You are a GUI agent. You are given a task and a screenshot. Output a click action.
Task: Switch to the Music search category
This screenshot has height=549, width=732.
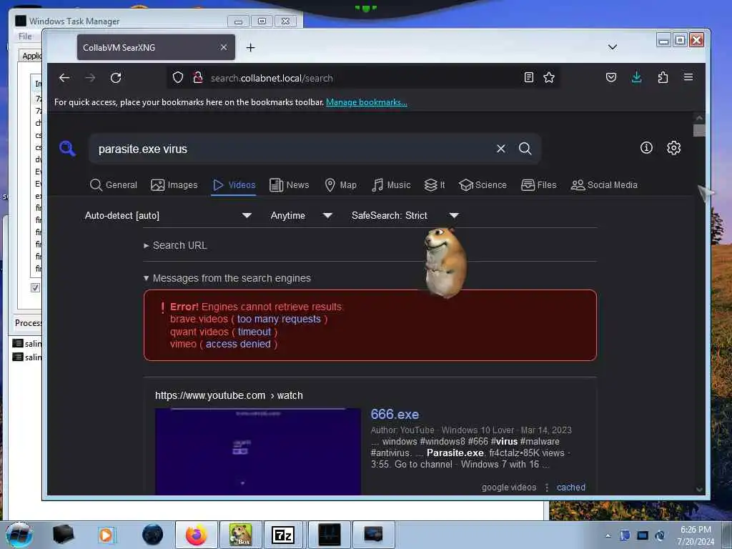coord(391,185)
